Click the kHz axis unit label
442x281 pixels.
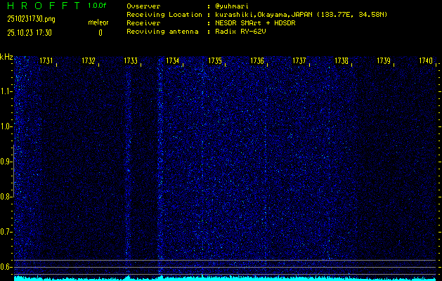click(6, 57)
